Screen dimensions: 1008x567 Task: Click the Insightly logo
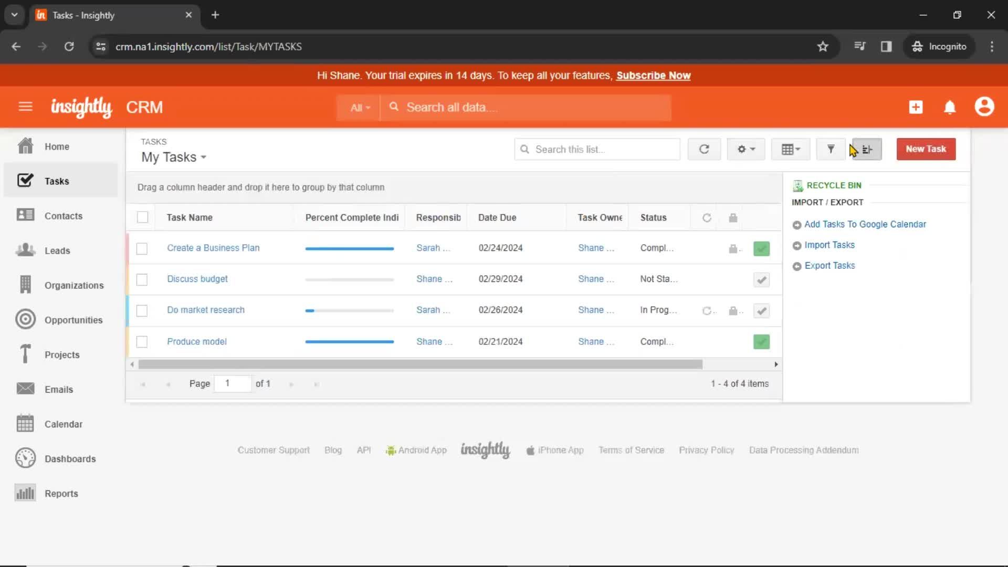[x=81, y=107]
